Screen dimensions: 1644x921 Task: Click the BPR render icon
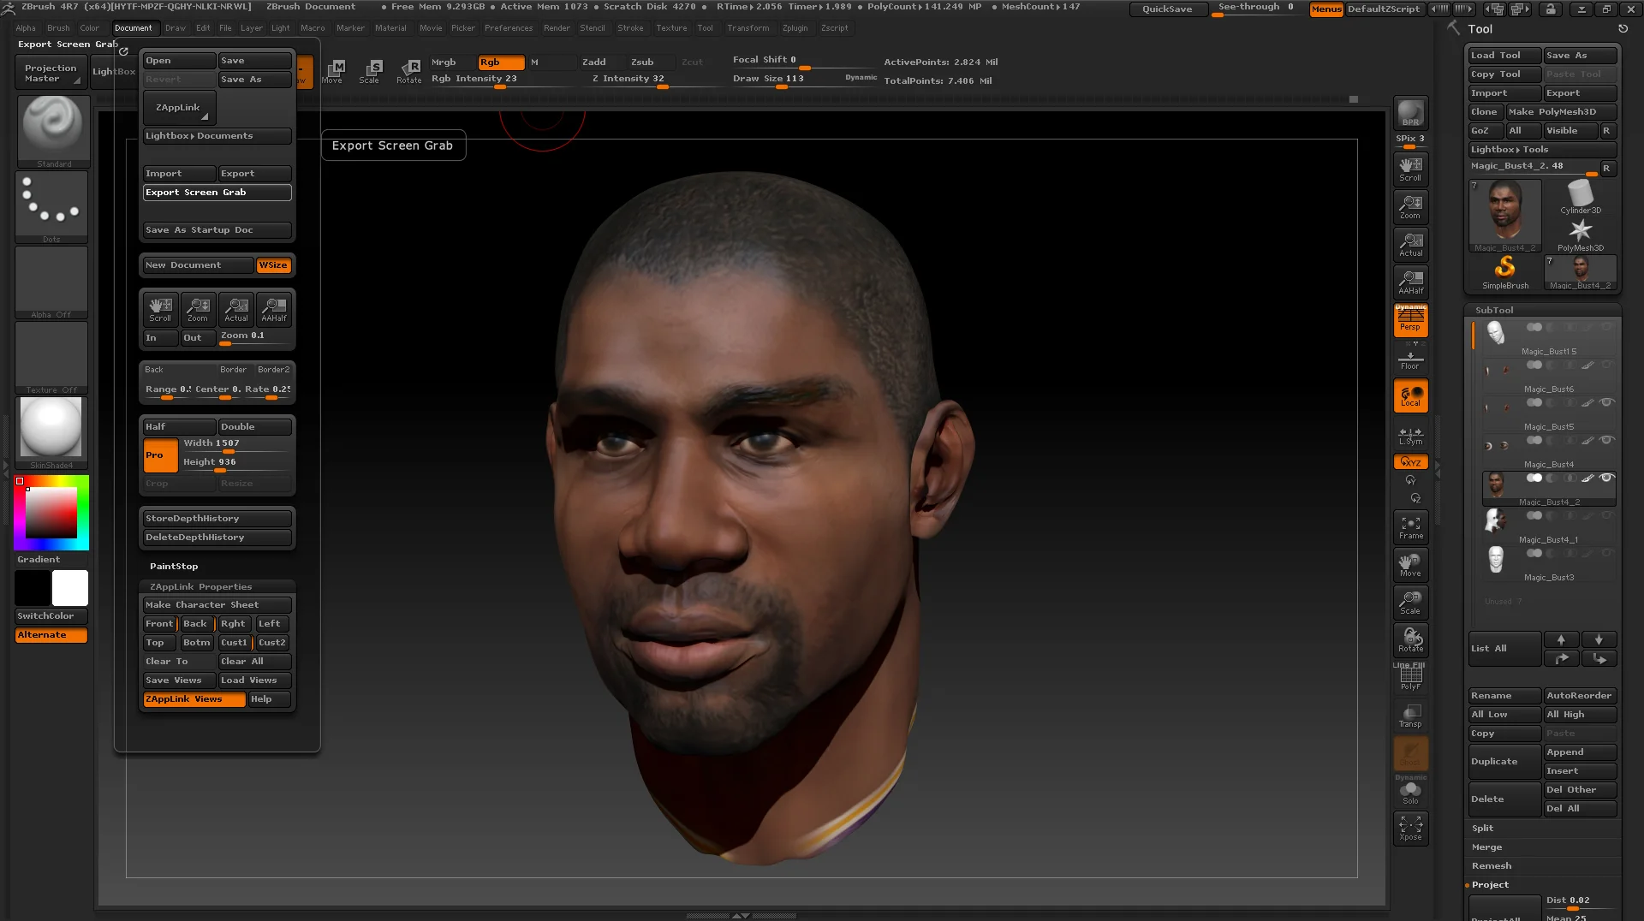click(1410, 113)
